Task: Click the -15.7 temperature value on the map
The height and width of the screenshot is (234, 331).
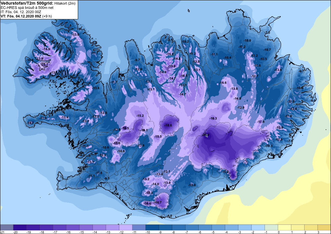Action: coord(45,65)
